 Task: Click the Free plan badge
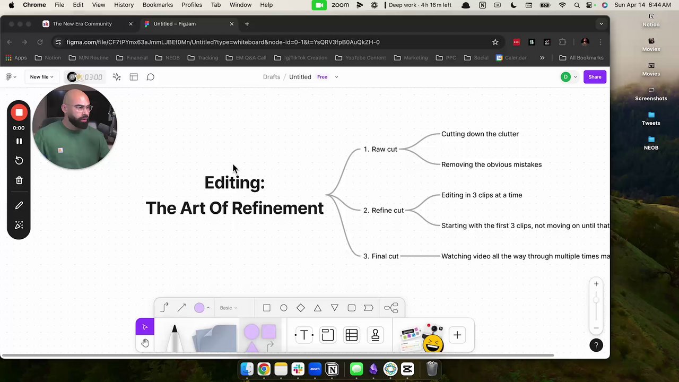tap(322, 77)
